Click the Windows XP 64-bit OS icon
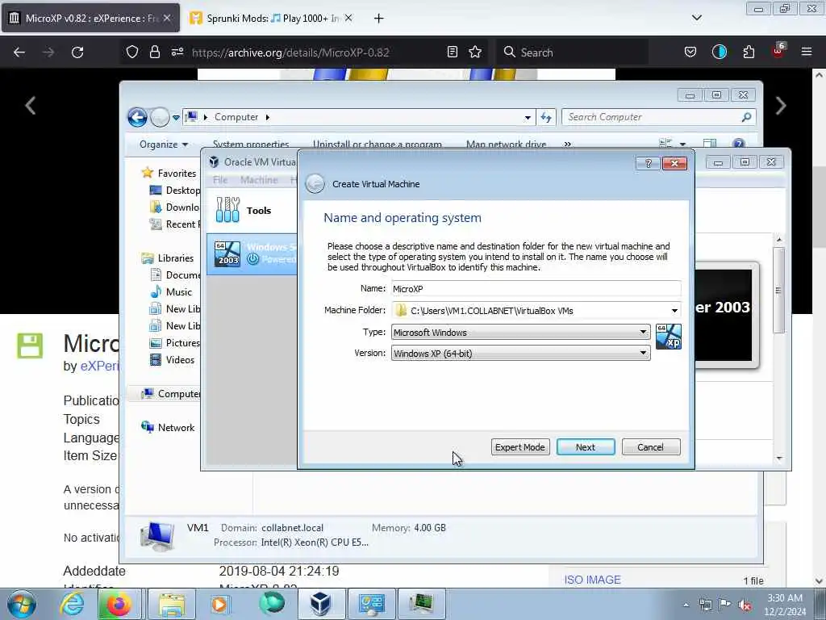The width and height of the screenshot is (826, 620). pyautogui.click(x=668, y=337)
